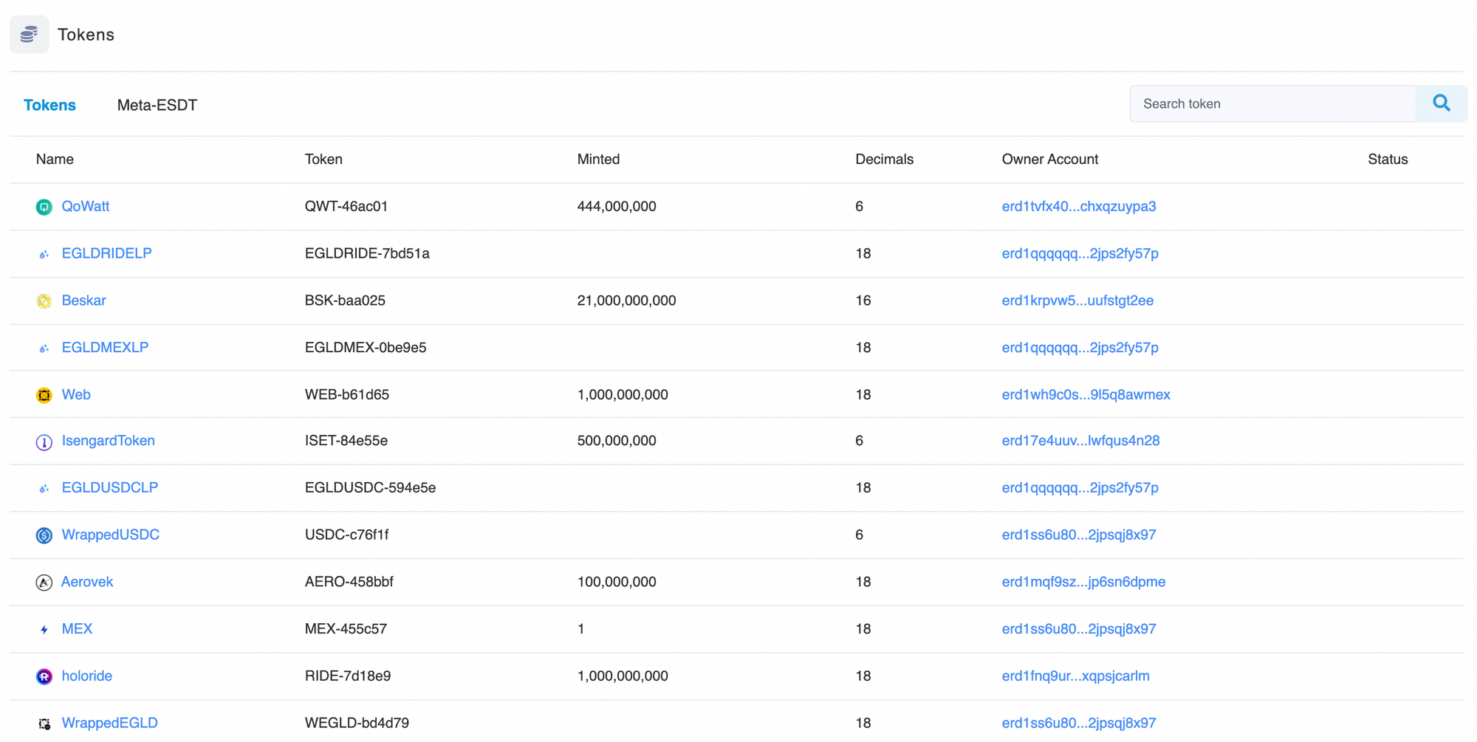Click the Name column header
The width and height of the screenshot is (1477, 742).
[55, 159]
